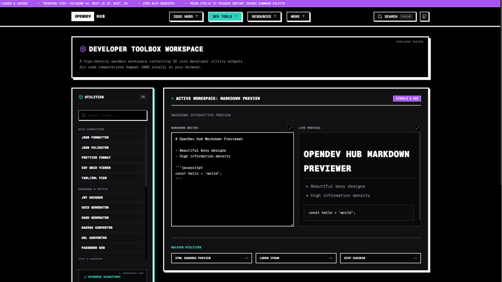Select the UUID Generator tool
The width and height of the screenshot is (502, 282).
(111, 207)
